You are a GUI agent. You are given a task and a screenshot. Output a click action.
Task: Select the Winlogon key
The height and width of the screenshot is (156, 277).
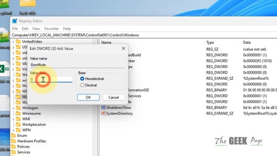[30, 108]
